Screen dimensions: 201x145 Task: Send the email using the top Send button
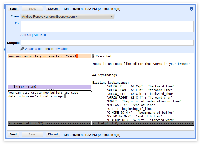coord(13,9)
